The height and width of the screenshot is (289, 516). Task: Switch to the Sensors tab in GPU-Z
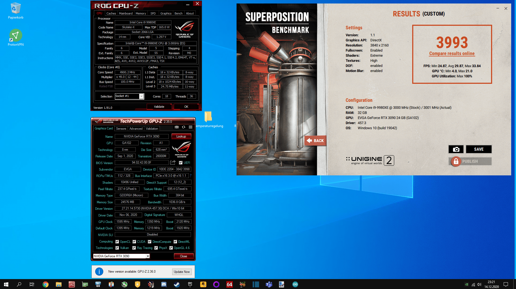(121, 129)
